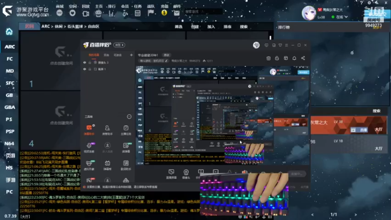391x220 pixels.
Task: Select MD platform in left sidebar
Action: (x=9, y=71)
